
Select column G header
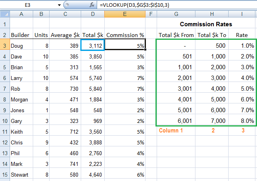(x=176, y=14)
